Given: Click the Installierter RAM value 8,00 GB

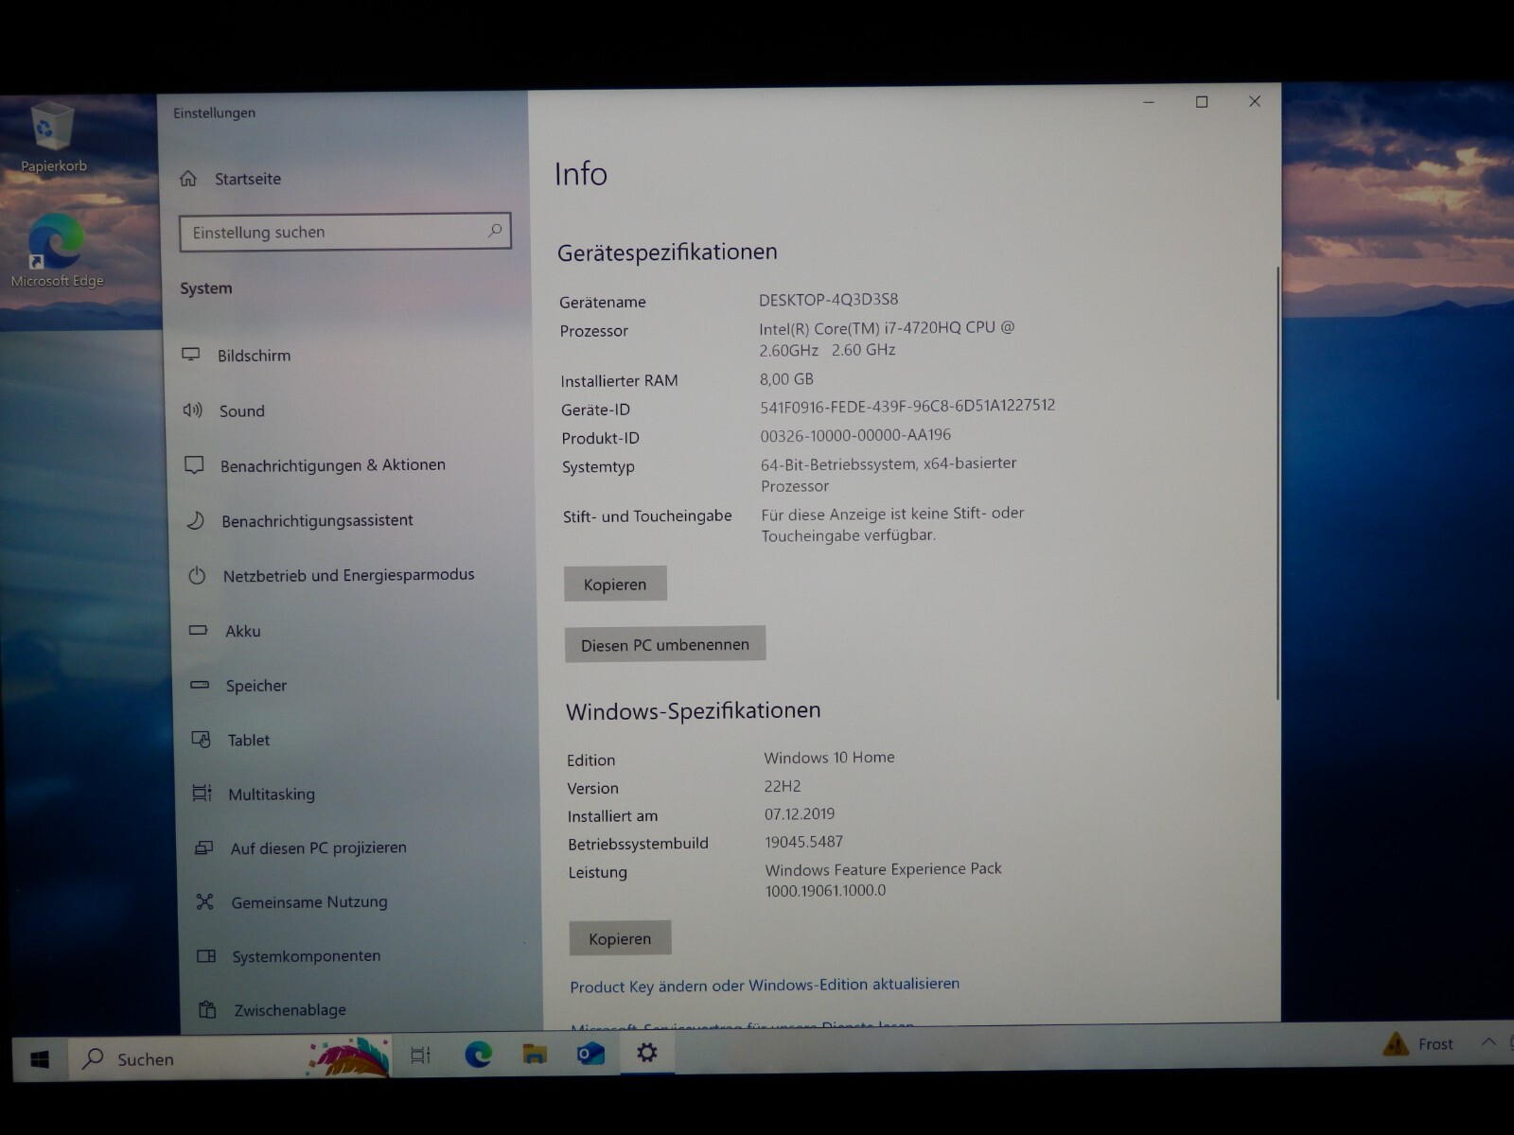Looking at the screenshot, I should point(786,378).
